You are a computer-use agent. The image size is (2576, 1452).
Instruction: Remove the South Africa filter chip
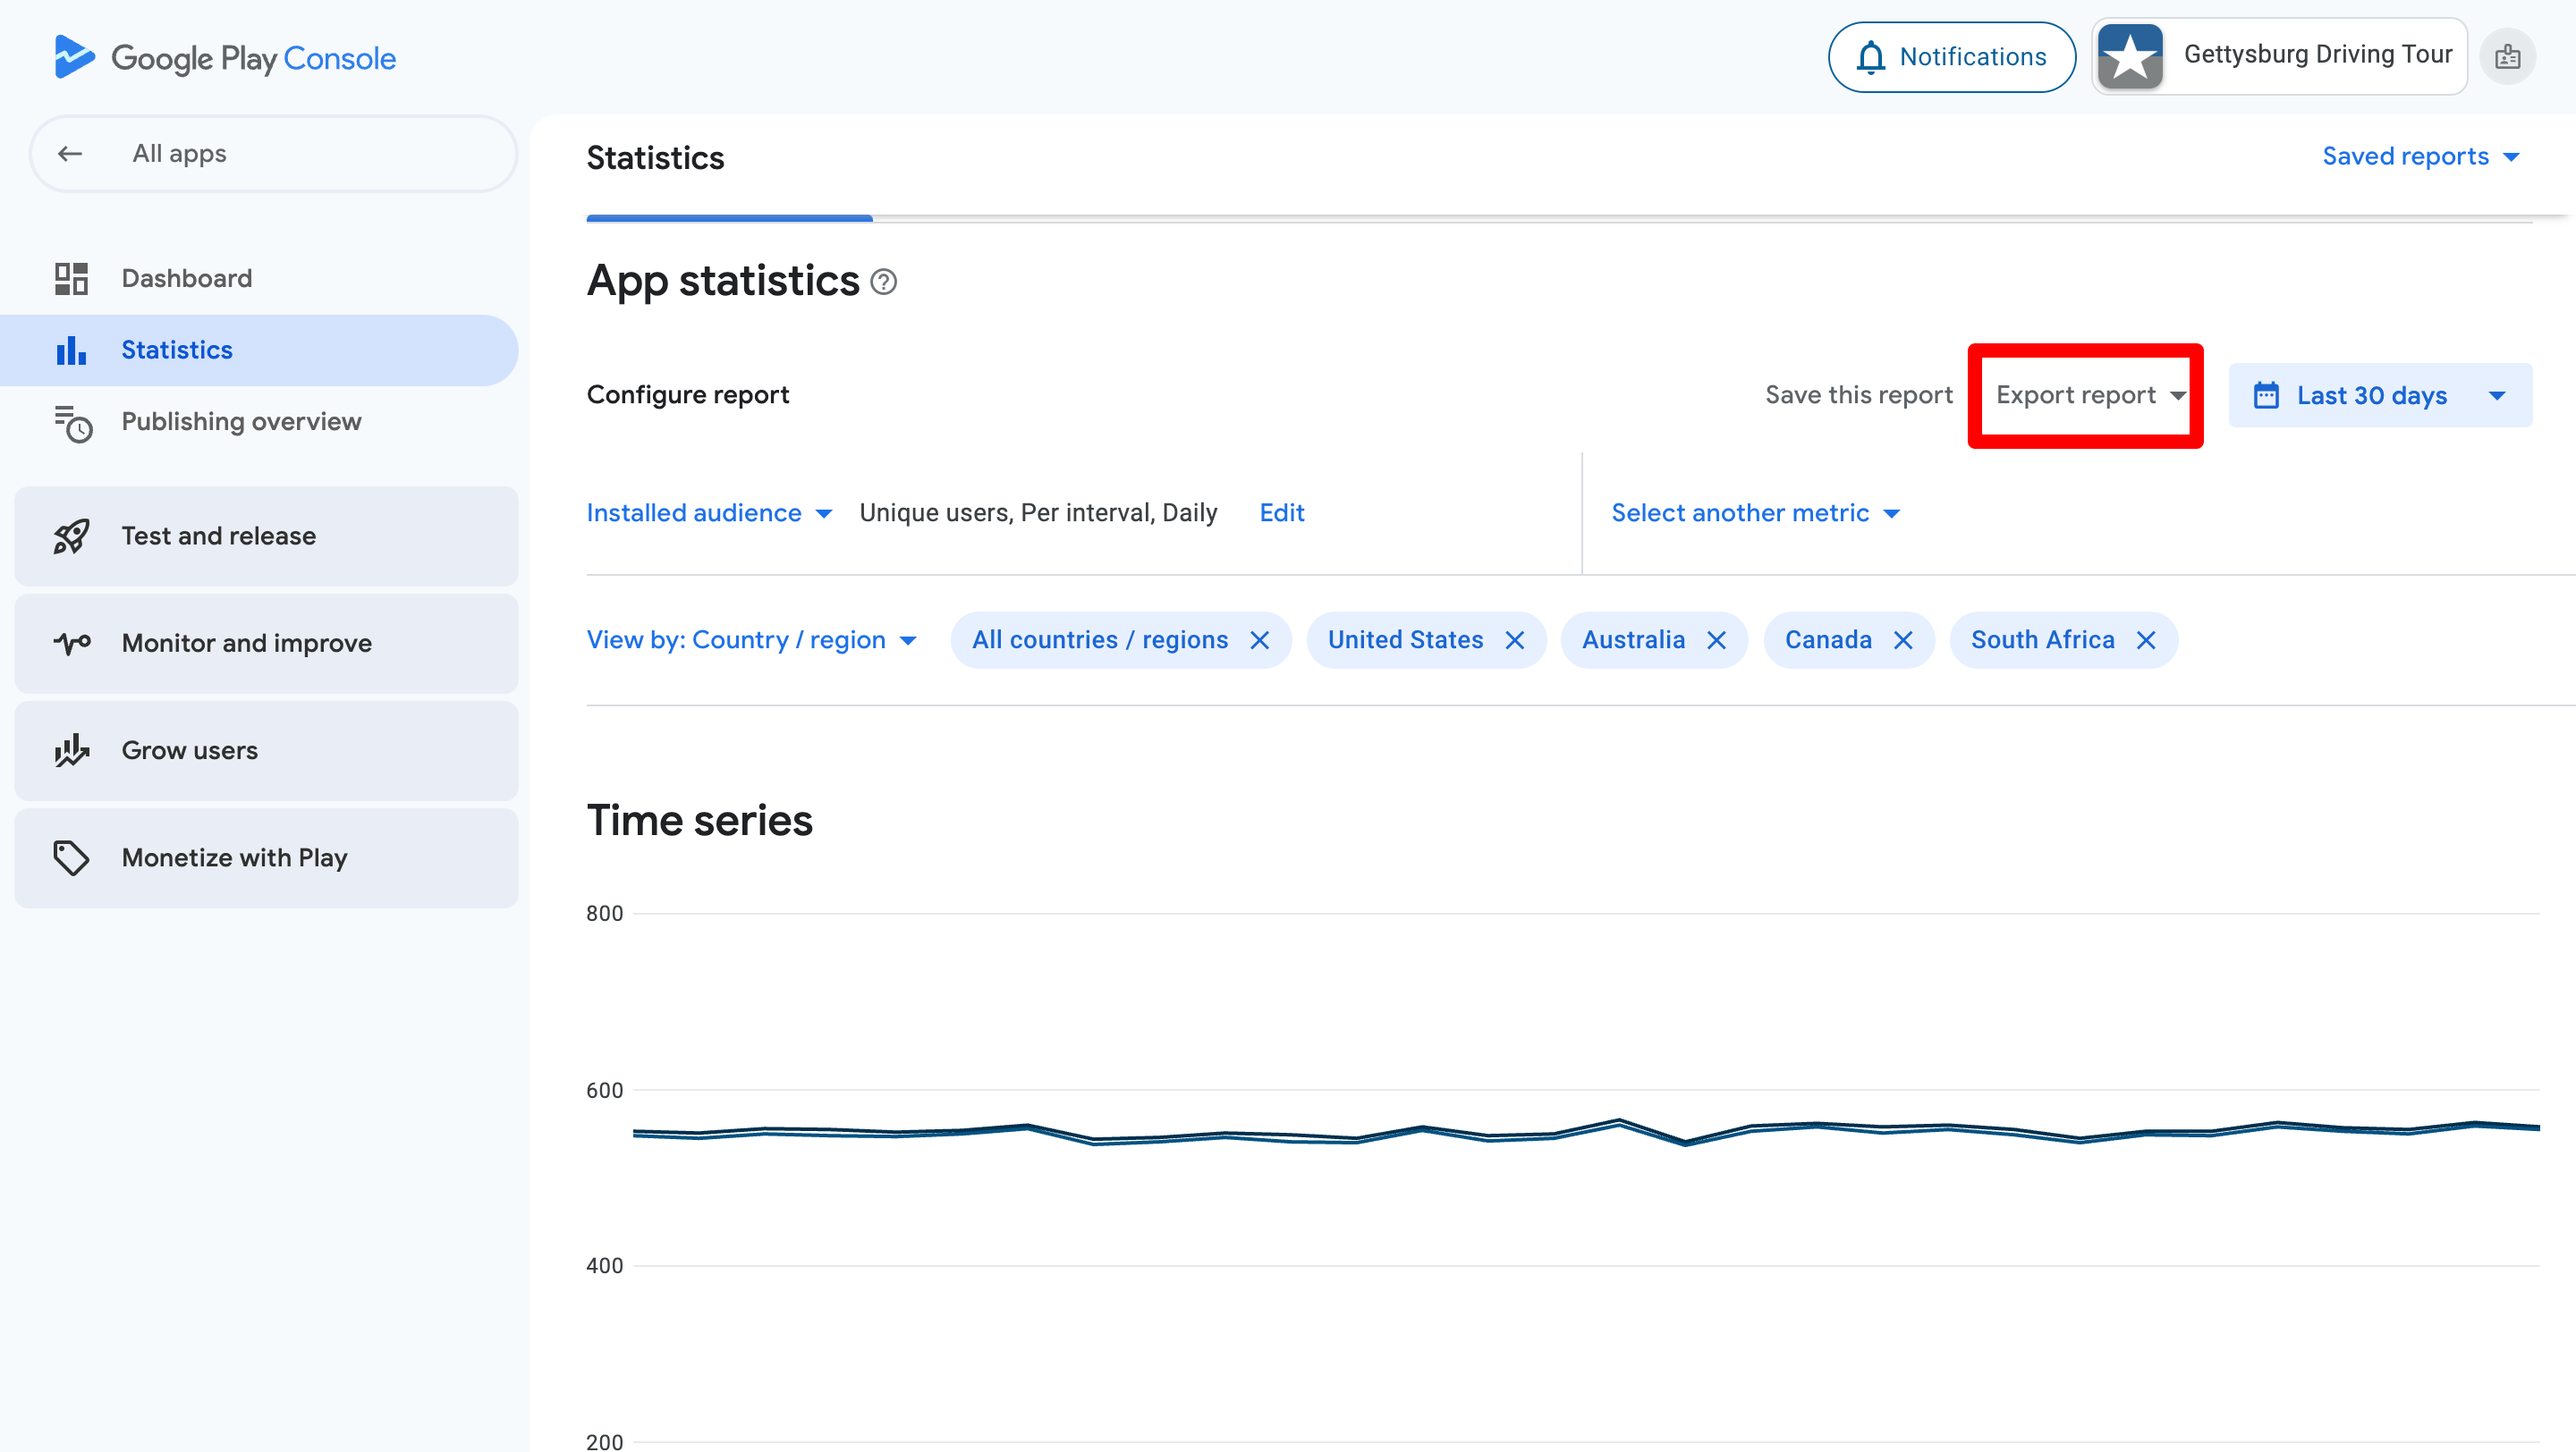(x=2146, y=640)
